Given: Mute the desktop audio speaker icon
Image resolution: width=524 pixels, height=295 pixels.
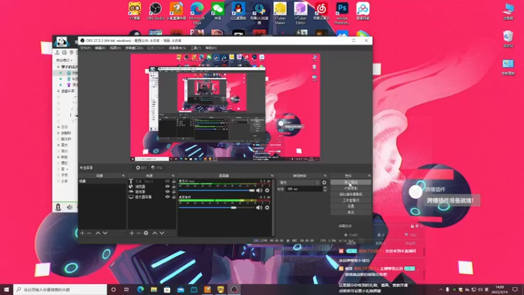Looking at the screenshot, I should coord(259,208).
